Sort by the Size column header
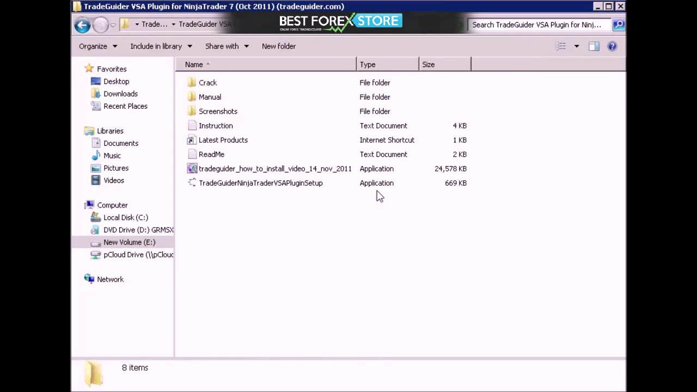This screenshot has height=392, width=697. pyautogui.click(x=445, y=65)
